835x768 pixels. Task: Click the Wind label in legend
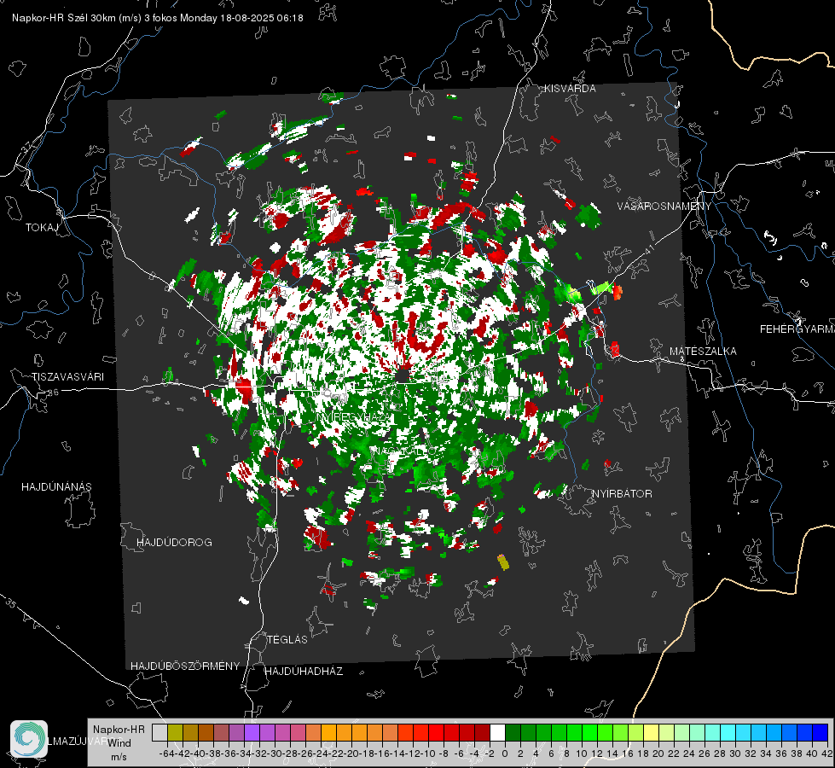119,743
